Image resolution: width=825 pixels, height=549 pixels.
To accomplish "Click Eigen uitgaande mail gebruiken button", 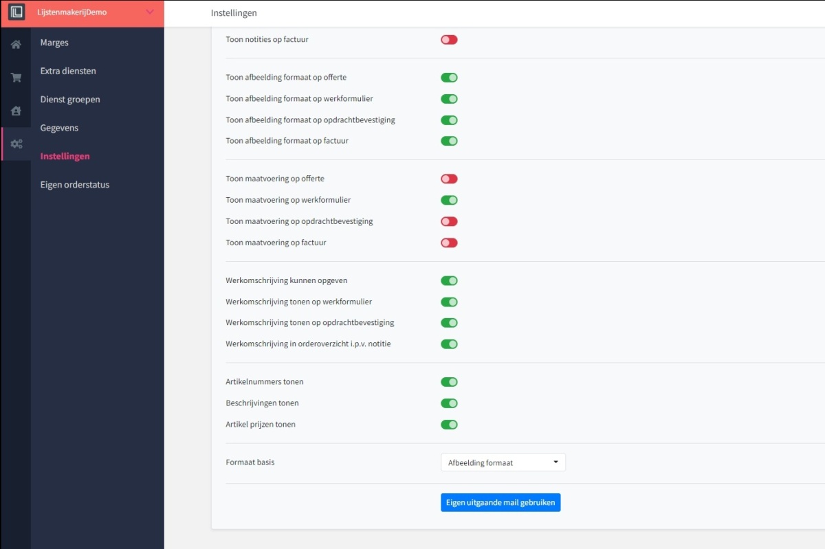I will [x=500, y=502].
